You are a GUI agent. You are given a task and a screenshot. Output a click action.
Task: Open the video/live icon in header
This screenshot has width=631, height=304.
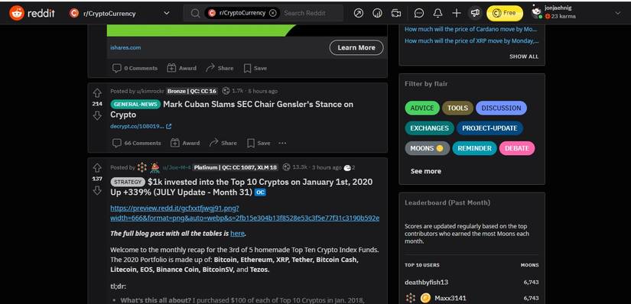(396, 13)
